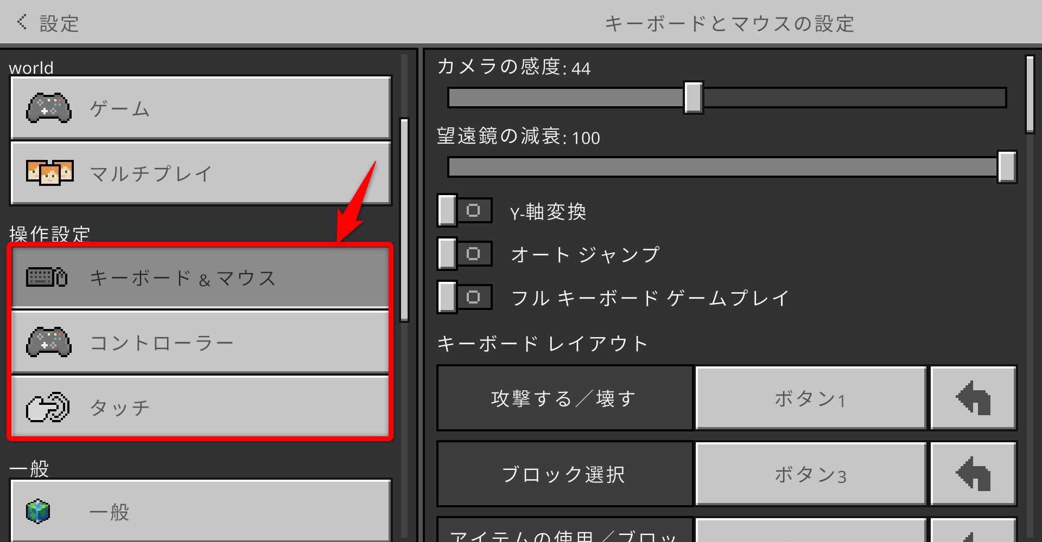Select the マルチプレイ settings entry
Image resolution: width=1042 pixels, height=542 pixels.
[x=201, y=172]
